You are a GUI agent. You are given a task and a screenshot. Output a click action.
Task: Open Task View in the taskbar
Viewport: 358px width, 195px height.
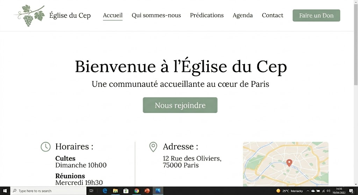click(x=91, y=191)
